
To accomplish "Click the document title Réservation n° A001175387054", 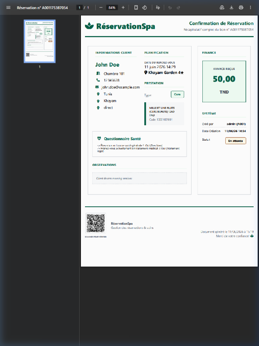I will click(x=42, y=8).
